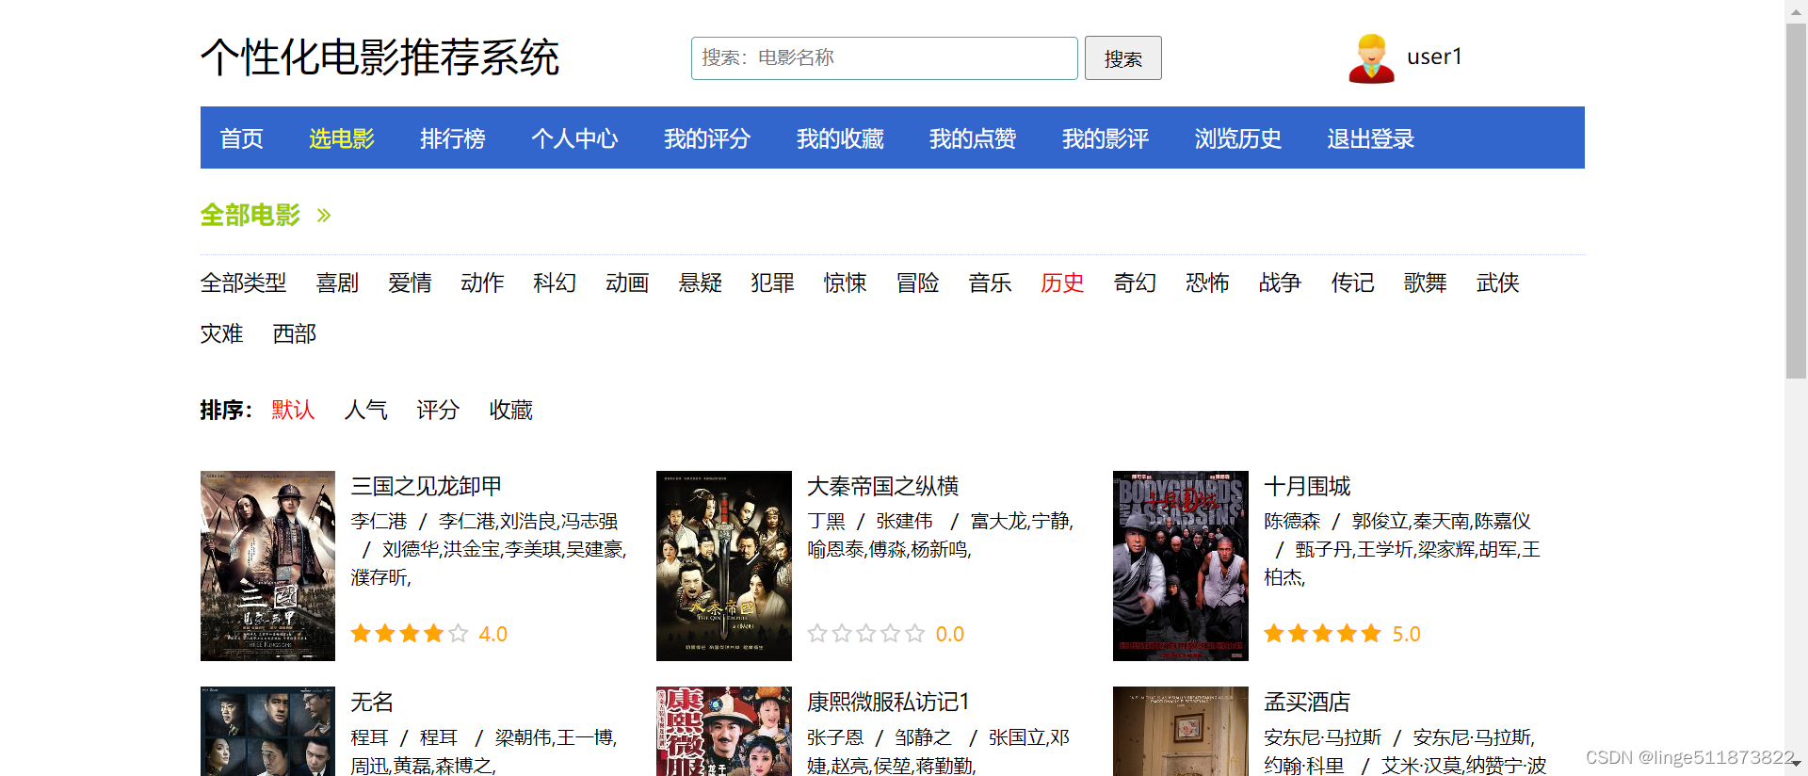Click the 搜索 search button
The image size is (1808, 776).
point(1123,58)
